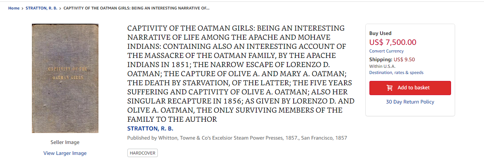This screenshot has width=484, height=164.
Task: Open Convert Currency link
Action: click(x=387, y=51)
